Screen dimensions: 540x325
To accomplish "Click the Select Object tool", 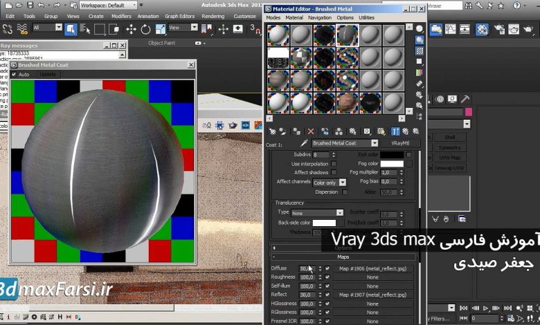I will (71, 29).
